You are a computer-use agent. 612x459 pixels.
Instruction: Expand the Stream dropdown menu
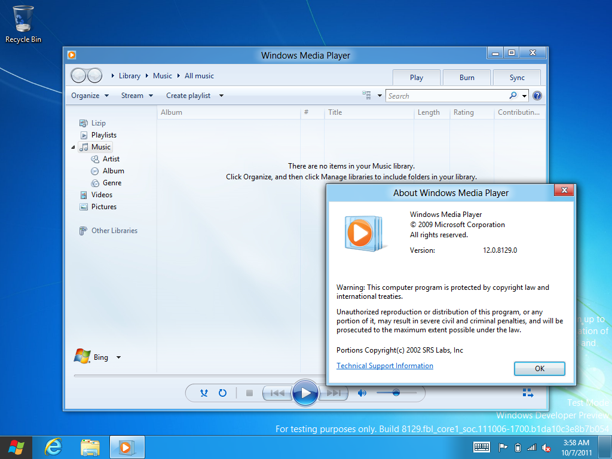(137, 96)
